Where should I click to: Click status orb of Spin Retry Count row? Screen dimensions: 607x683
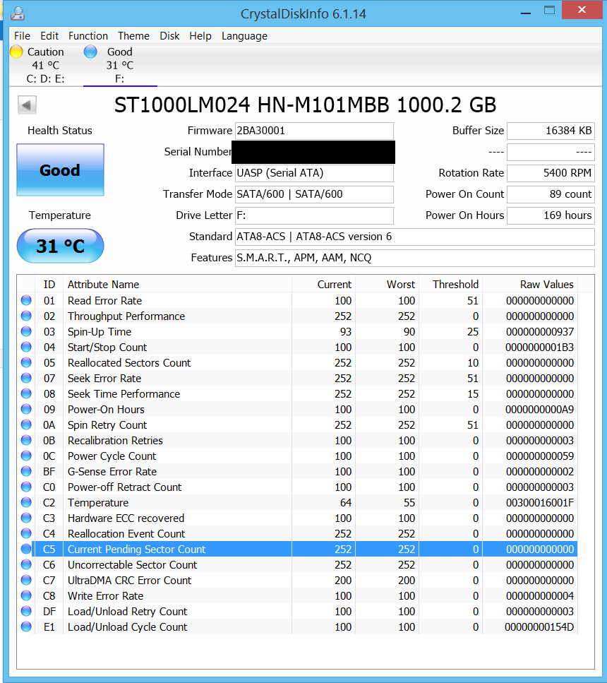(x=26, y=424)
